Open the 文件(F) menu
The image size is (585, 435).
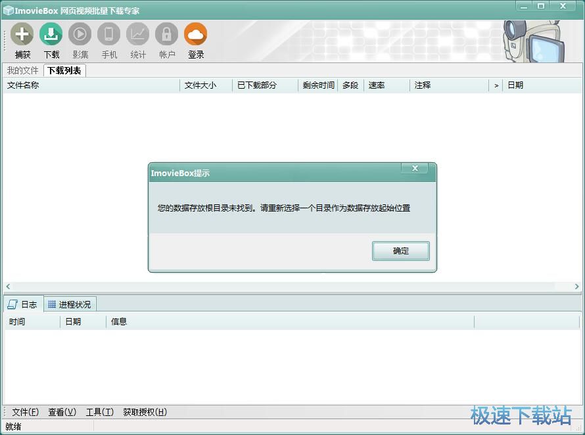pyautogui.click(x=24, y=412)
